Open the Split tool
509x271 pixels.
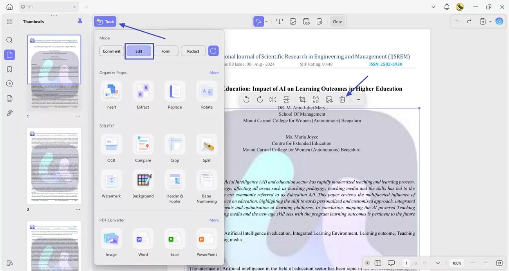point(207,148)
